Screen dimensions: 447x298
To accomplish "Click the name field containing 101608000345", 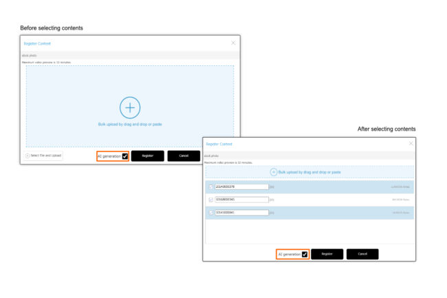I will [241, 200].
